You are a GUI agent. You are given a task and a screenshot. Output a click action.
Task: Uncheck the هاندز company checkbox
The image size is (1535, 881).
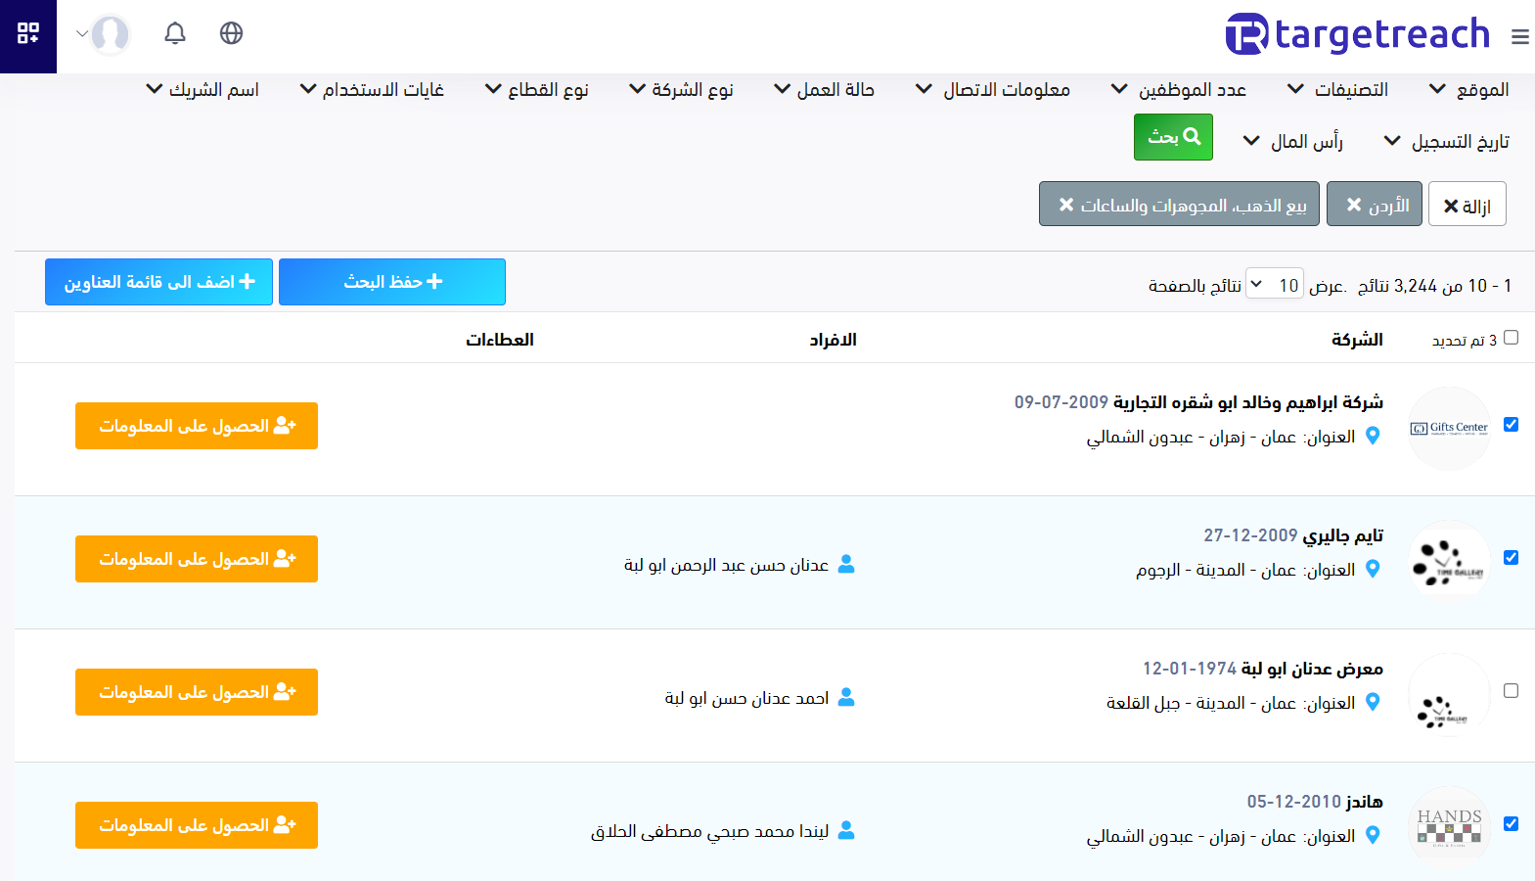pyautogui.click(x=1511, y=824)
